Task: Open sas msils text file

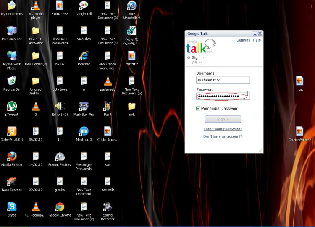Action: (x=108, y=181)
